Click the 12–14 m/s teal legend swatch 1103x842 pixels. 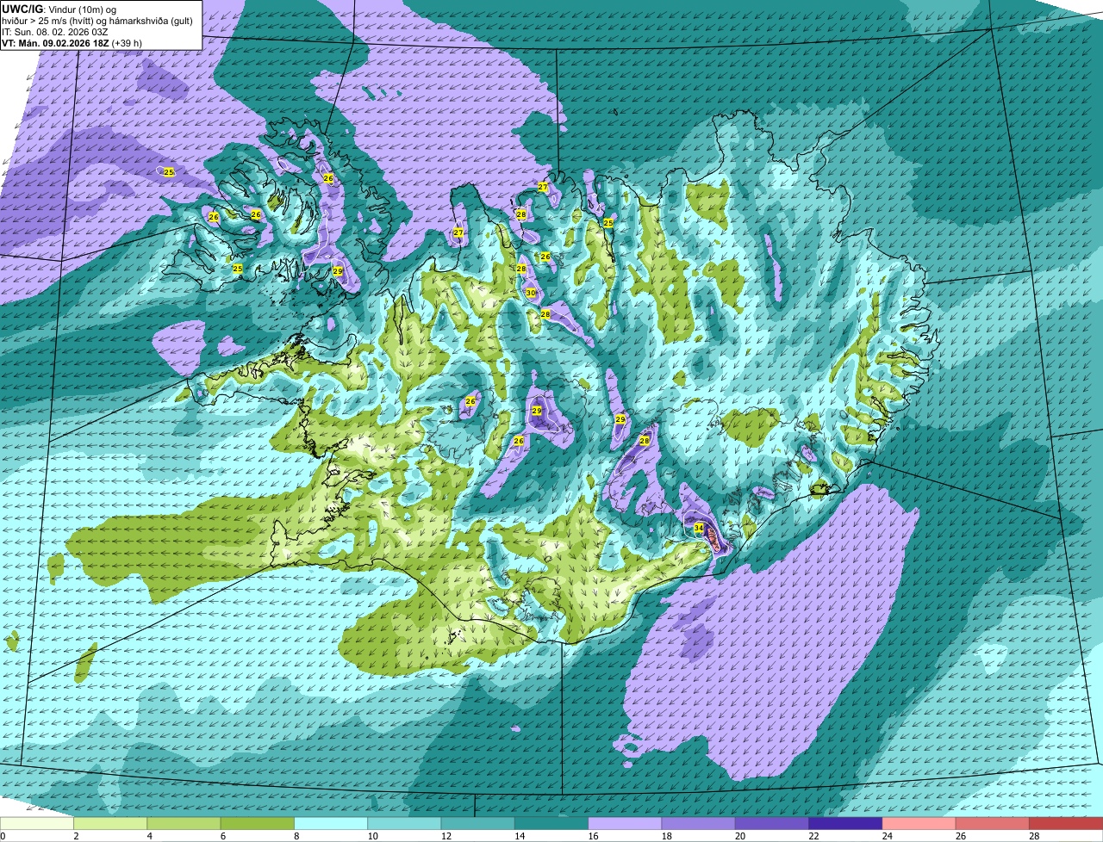tap(478, 824)
